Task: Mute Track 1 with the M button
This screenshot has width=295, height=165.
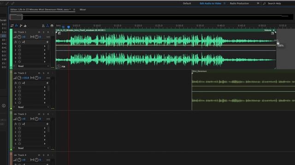Action: click(39, 32)
